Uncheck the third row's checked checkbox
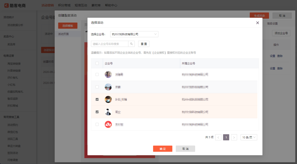Viewport: 297px width, 164px height. tap(97, 100)
